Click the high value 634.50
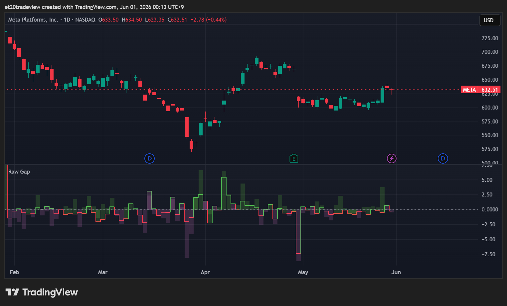Viewport: 507px width, 306px height. point(133,20)
